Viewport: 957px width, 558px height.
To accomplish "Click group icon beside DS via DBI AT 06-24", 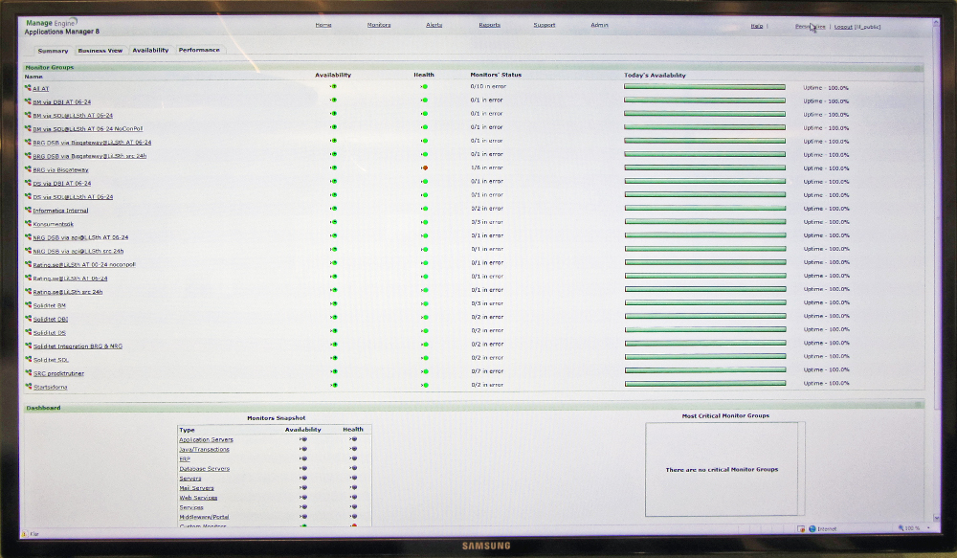I will pyautogui.click(x=28, y=183).
